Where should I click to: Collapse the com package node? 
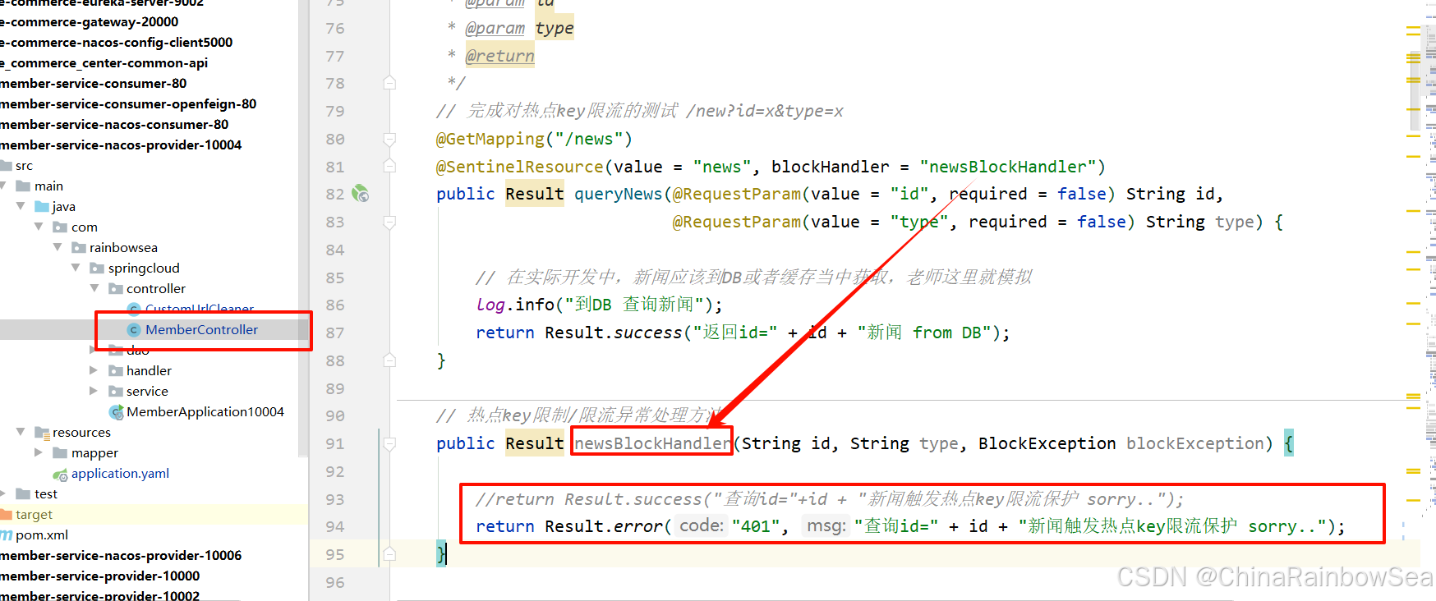pos(39,227)
